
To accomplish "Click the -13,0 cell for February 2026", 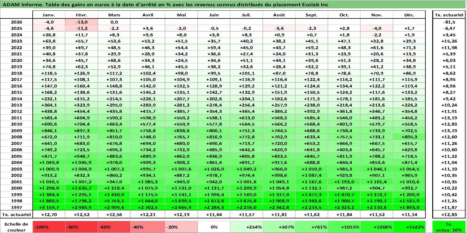I will (x=81, y=22).
